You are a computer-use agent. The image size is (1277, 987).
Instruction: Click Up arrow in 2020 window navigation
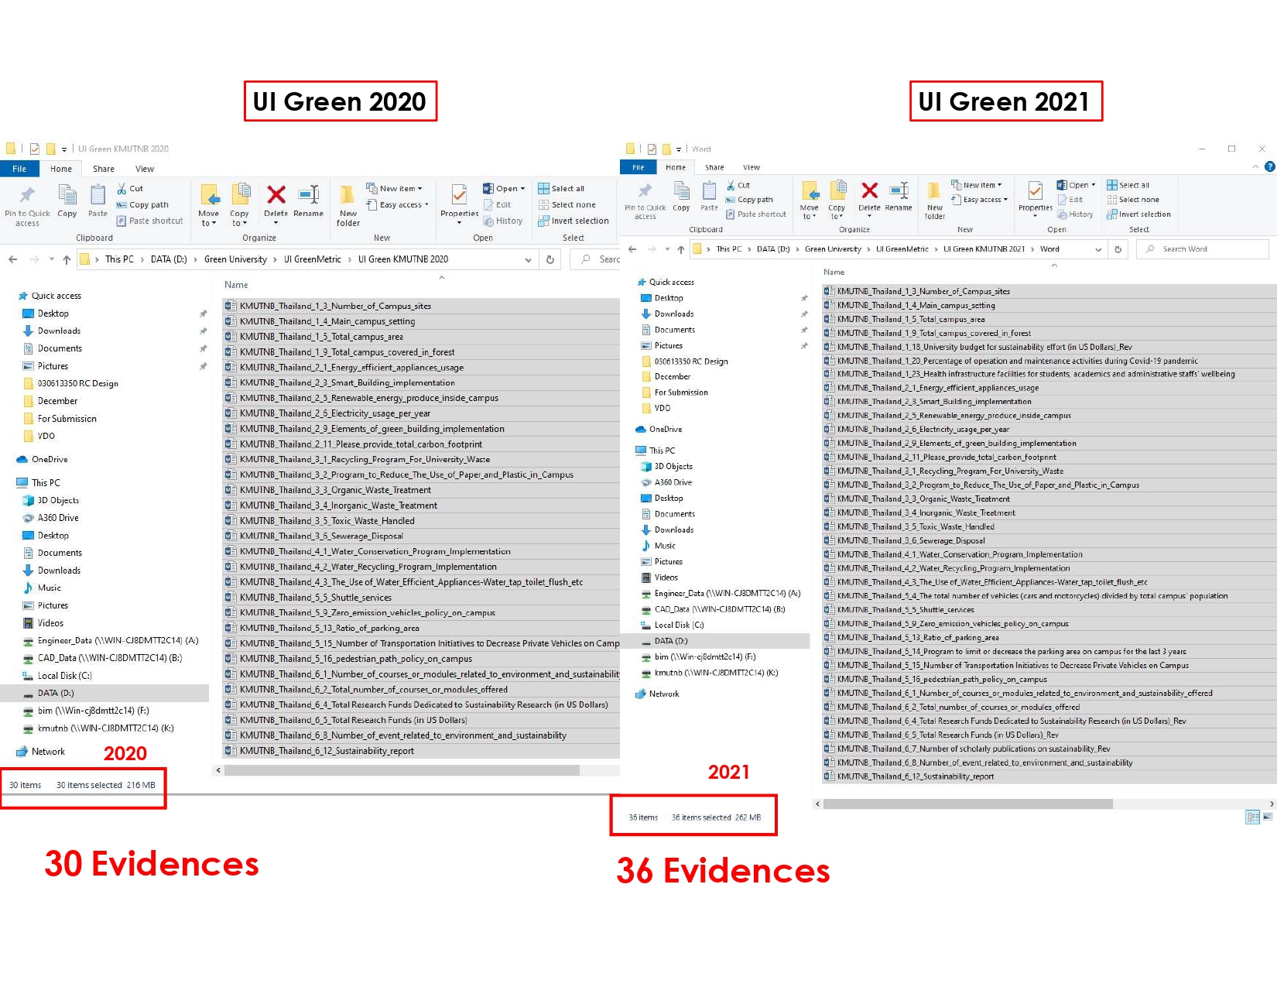coord(67,259)
